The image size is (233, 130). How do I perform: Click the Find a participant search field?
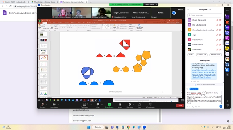(205, 15)
